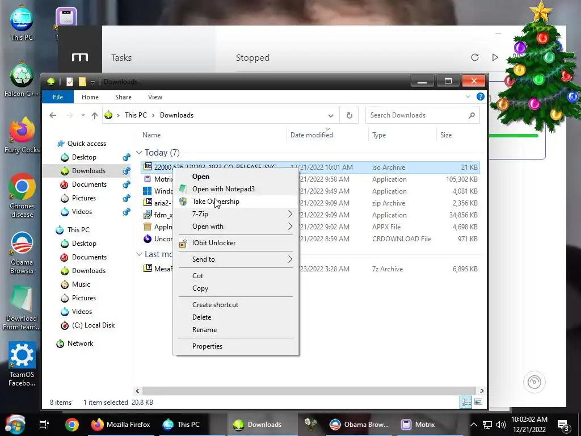Viewport: 581px width, 436px height.
Task: Open the View ribbon tab
Action: (155, 97)
